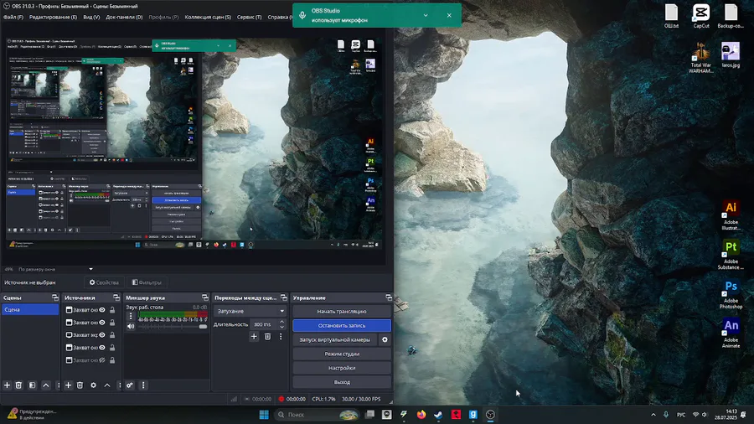The height and width of the screenshot is (424, 754).
Task: Open Adobe Substance Painter desktop shortcut
Action: 731,254
